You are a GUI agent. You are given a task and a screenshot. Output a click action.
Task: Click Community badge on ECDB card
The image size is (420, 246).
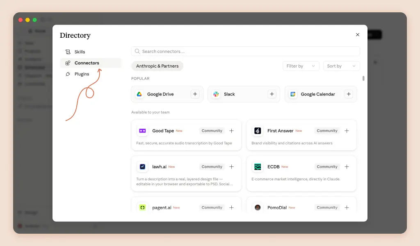[327, 166]
